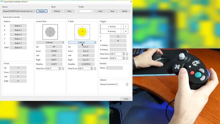Click the Control Stick Left mapping 'LEFT'
Viewport: 220px width, 124px height.
click(x=54, y=55)
